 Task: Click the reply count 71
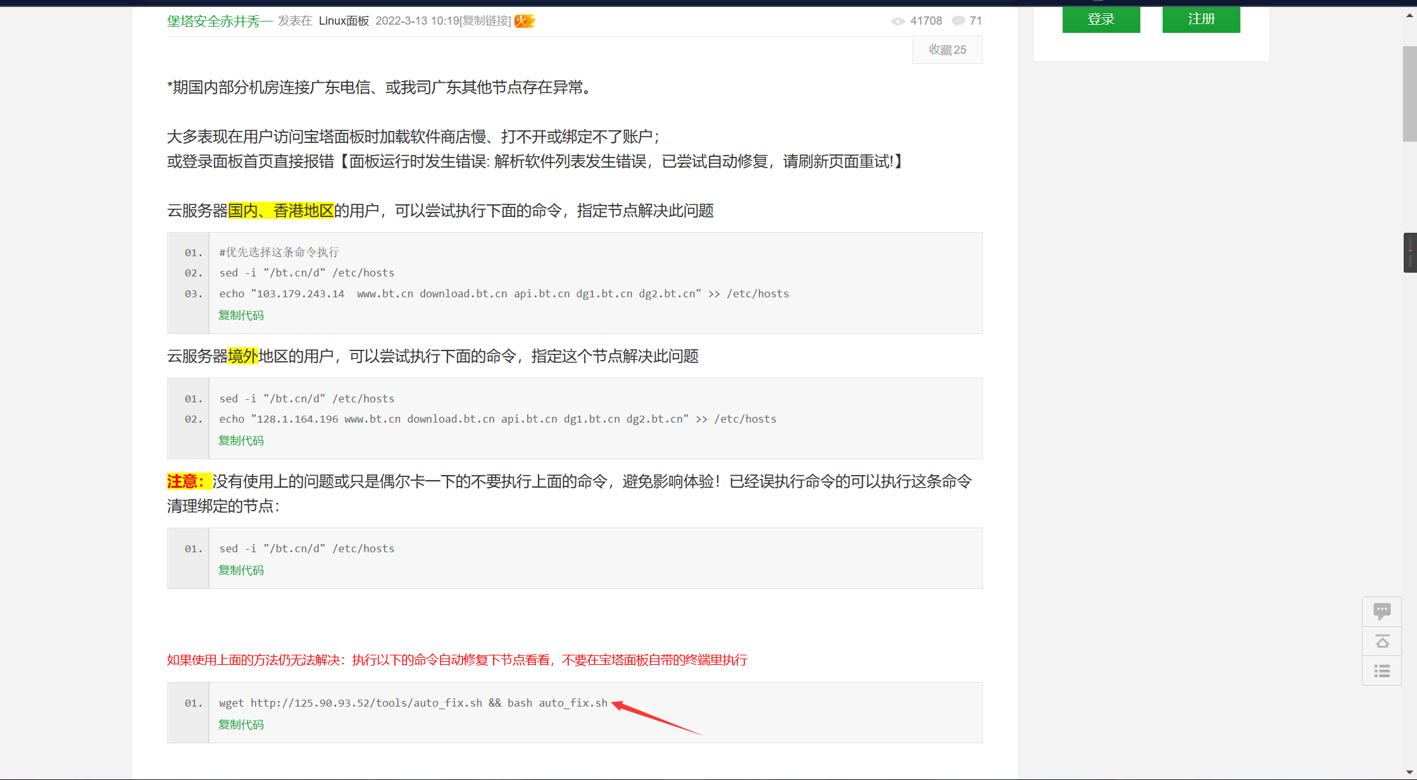(976, 21)
